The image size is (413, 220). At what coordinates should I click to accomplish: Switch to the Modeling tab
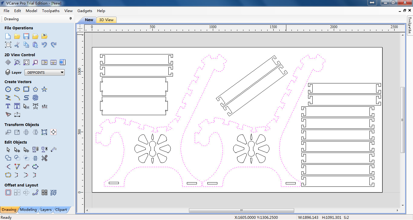28,209
